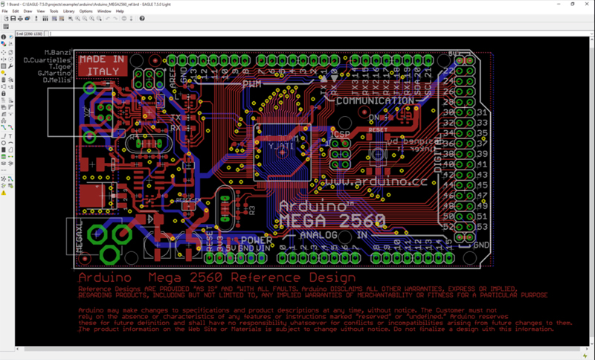
Task: Select the Lock tool
Action: tap(4, 93)
